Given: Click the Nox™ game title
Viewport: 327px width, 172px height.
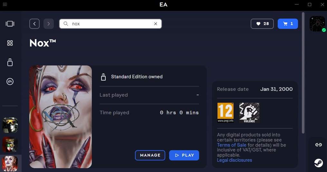Looking at the screenshot, I should pyautogui.click(x=43, y=43).
